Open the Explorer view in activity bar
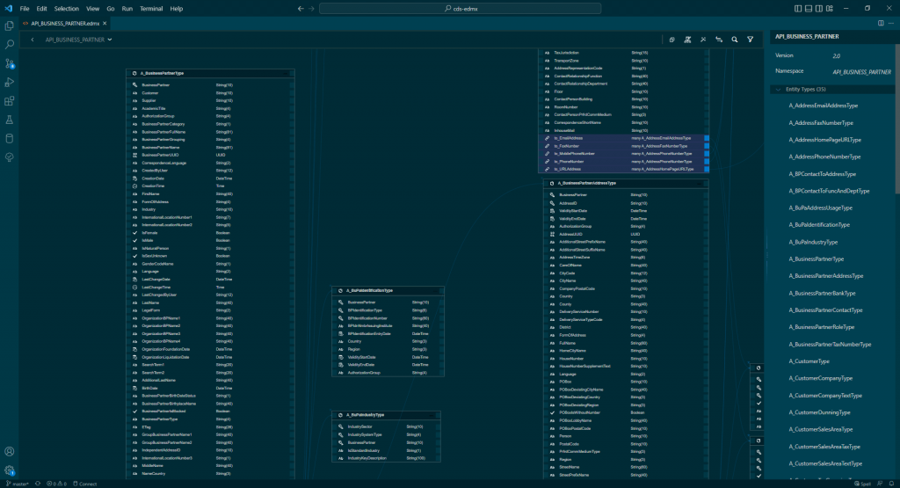The height and width of the screenshot is (488, 900). click(x=9, y=25)
